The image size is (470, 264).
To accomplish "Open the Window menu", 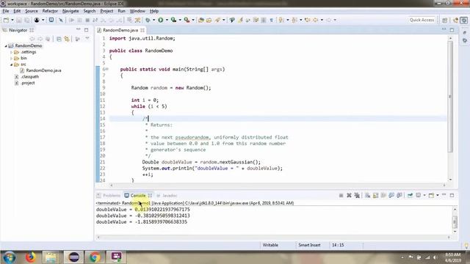I will [x=137, y=11].
